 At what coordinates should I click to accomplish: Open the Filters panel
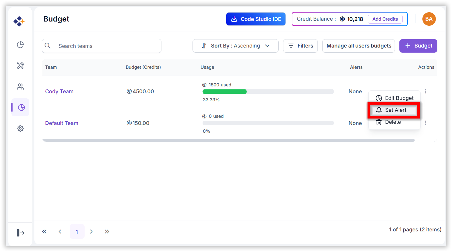300,46
